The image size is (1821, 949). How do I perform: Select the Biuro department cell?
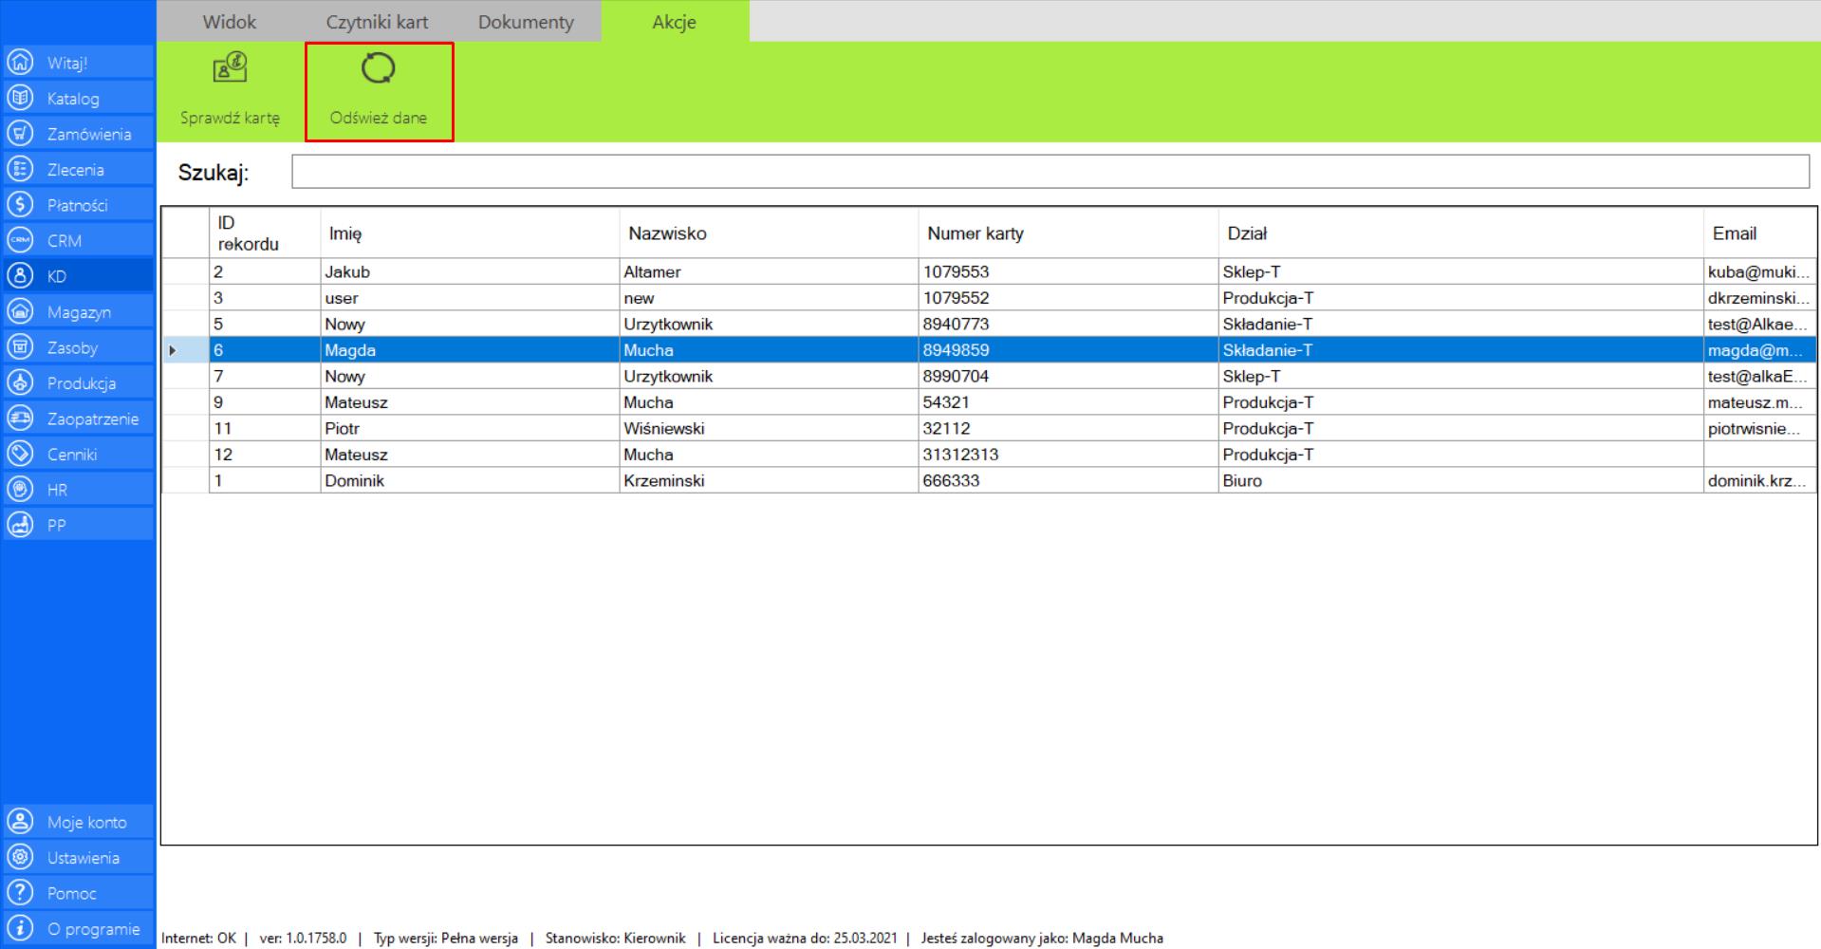coord(1460,480)
